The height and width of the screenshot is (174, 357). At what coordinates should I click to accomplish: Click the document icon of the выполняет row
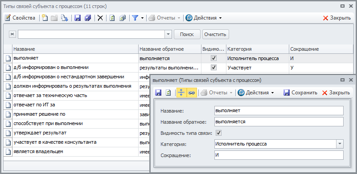(8, 58)
